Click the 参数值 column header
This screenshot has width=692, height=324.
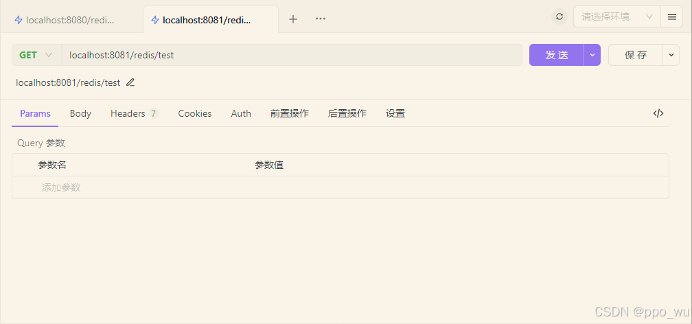(x=269, y=165)
